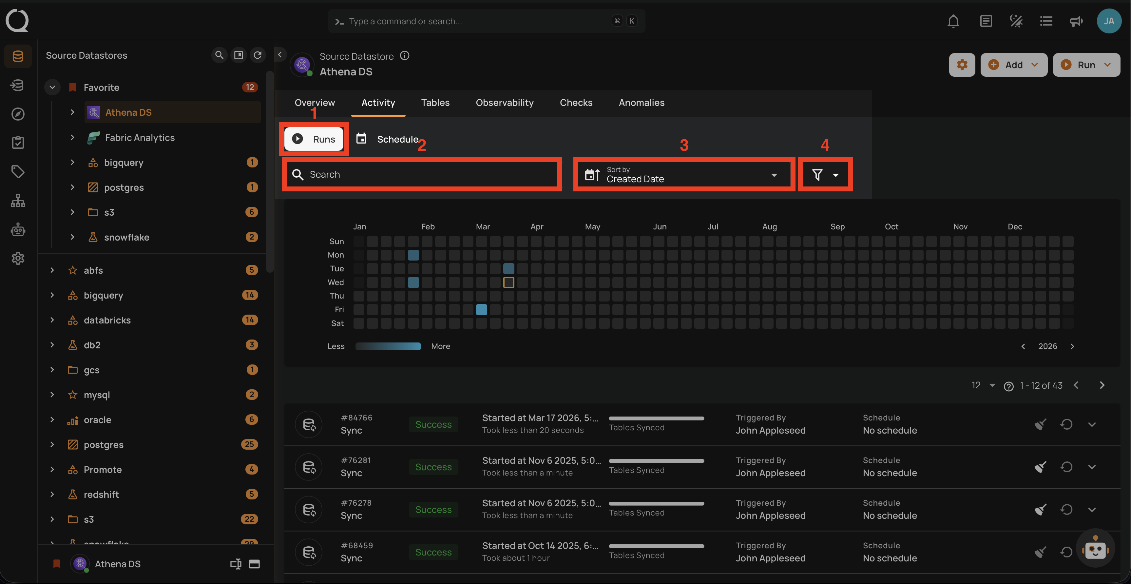
Task: Select the clipboard Checks icon in the sidebar
Action: pos(18,142)
